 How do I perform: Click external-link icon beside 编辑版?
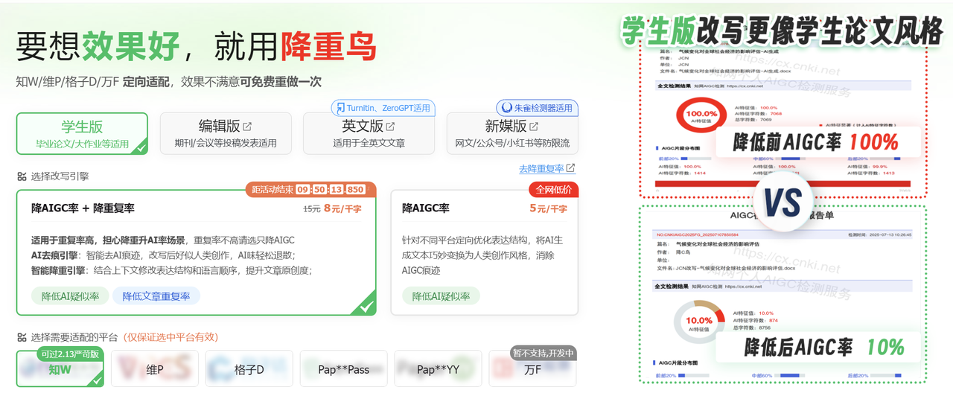[248, 126]
